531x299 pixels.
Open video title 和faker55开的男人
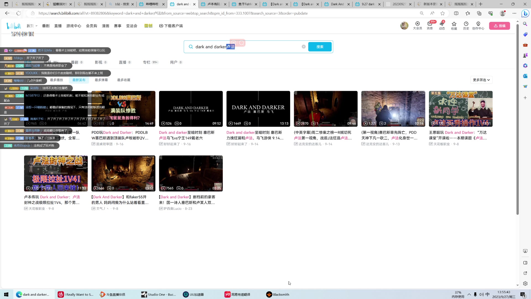(120, 200)
